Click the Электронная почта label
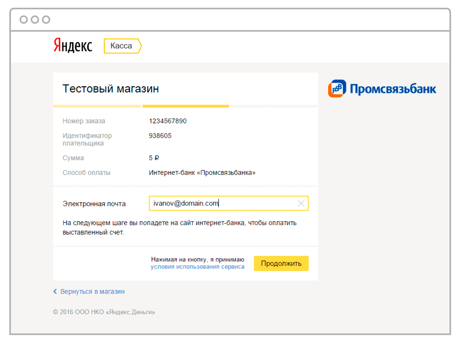This screenshot has height=338, width=459. coord(94,203)
